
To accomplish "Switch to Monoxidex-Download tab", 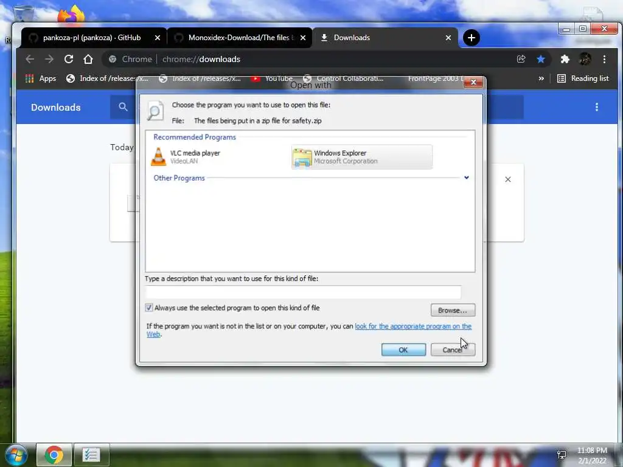I will (x=240, y=38).
